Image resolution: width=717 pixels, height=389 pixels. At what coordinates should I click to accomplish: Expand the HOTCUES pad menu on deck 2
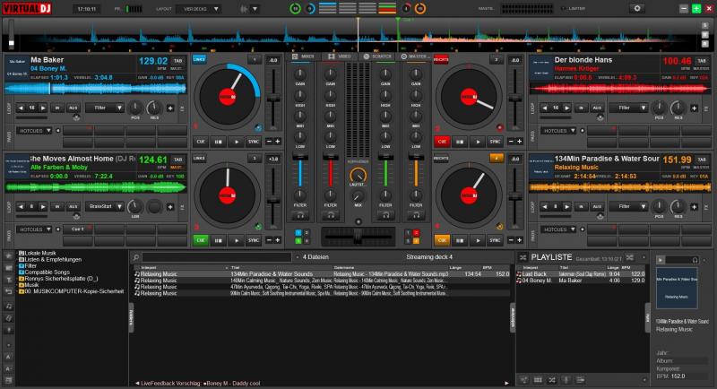click(558, 131)
